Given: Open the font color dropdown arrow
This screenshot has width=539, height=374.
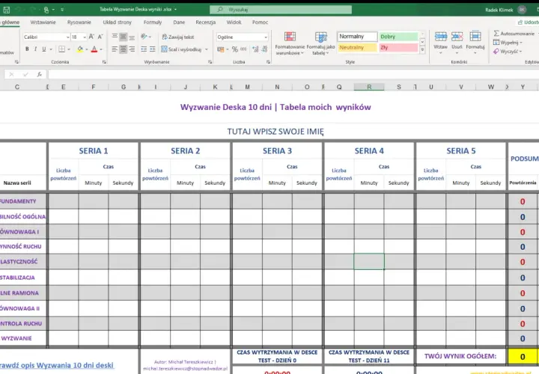Looking at the screenshot, I should [x=101, y=49].
